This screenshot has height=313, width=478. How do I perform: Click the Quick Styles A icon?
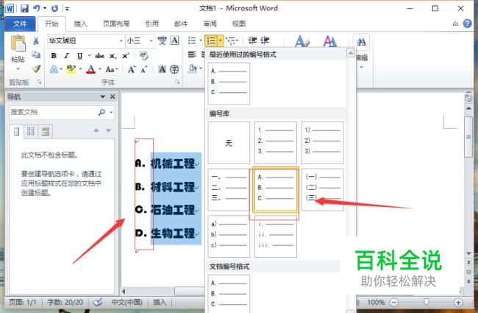click(x=302, y=41)
